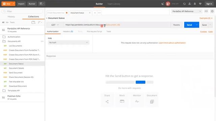Select the Send Document request

(22, 73)
